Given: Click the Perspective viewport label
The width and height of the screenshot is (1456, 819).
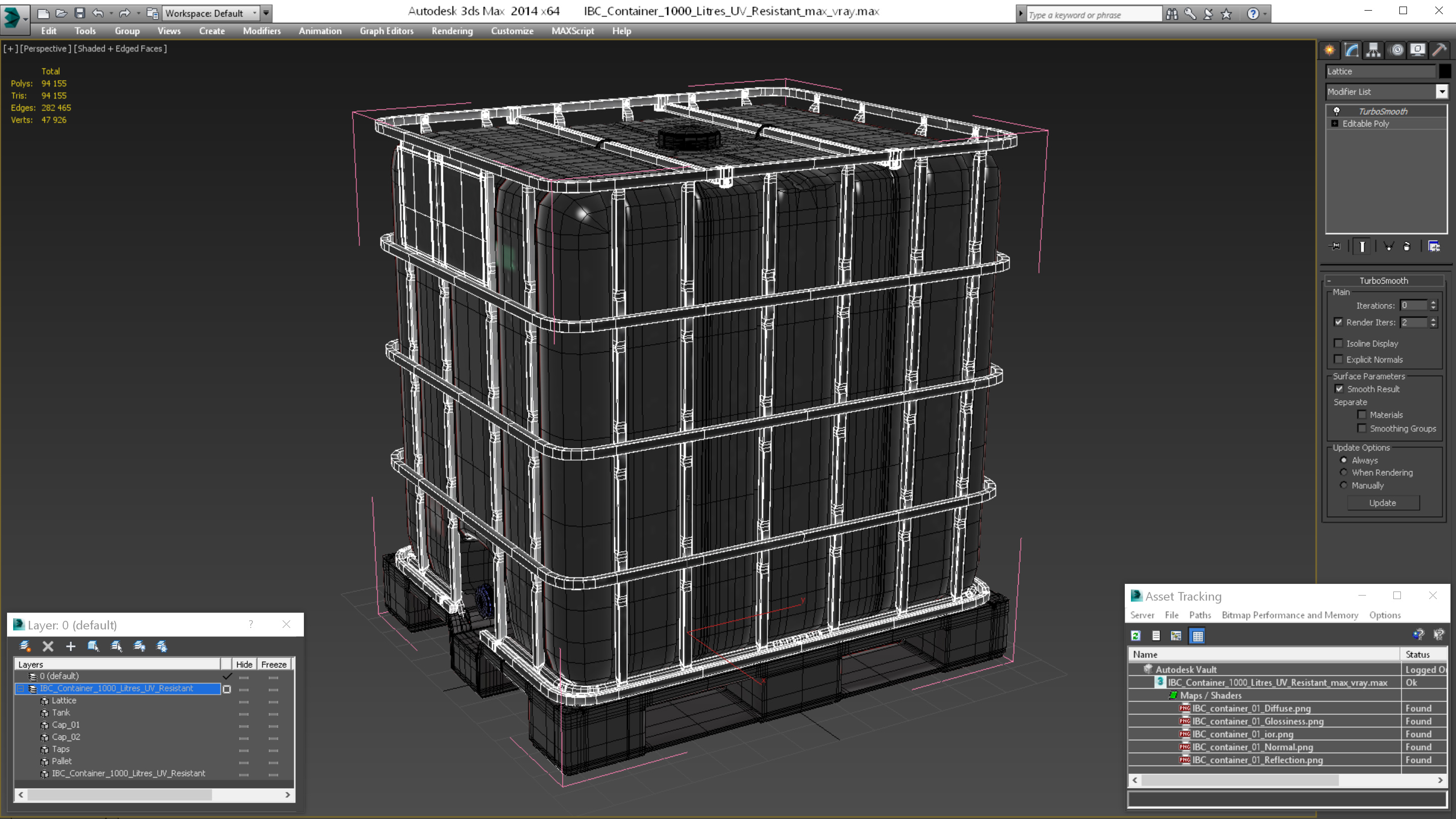Looking at the screenshot, I should (x=46, y=49).
